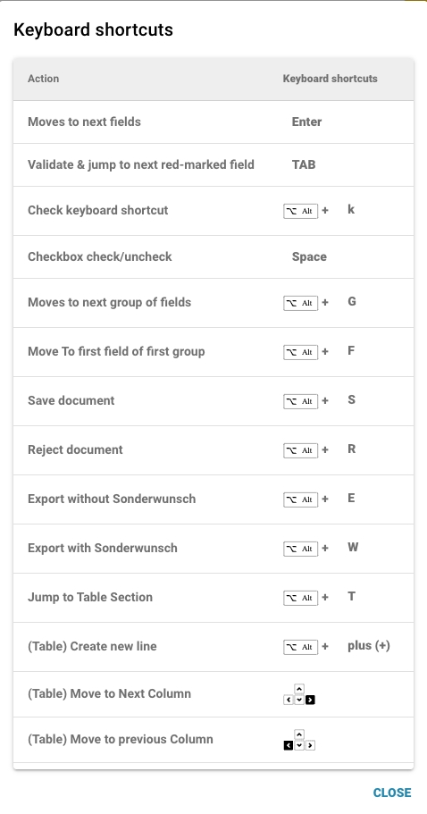427x814 pixels.
Task: Click the Alt key icon for Move To first field
Action: (x=300, y=352)
